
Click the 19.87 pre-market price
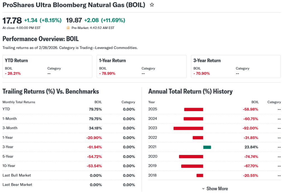coord(74,20)
